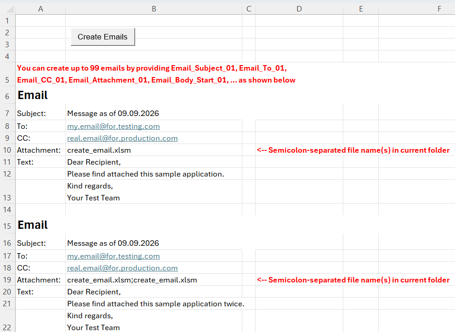The width and height of the screenshot is (455, 332).
Task: Click the Create Emails button
Action: (x=103, y=37)
